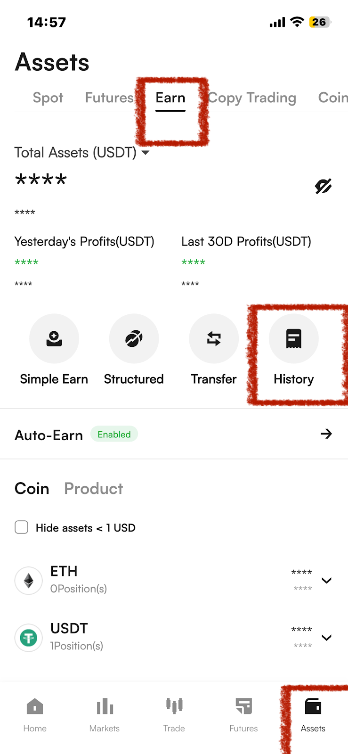Image resolution: width=348 pixels, height=754 pixels.
Task: Tap the Transfer arrows icon
Action: (214, 338)
